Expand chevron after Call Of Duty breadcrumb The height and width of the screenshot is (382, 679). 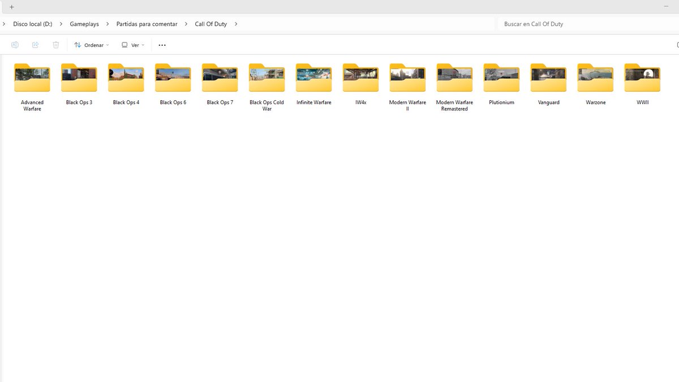[x=236, y=24]
